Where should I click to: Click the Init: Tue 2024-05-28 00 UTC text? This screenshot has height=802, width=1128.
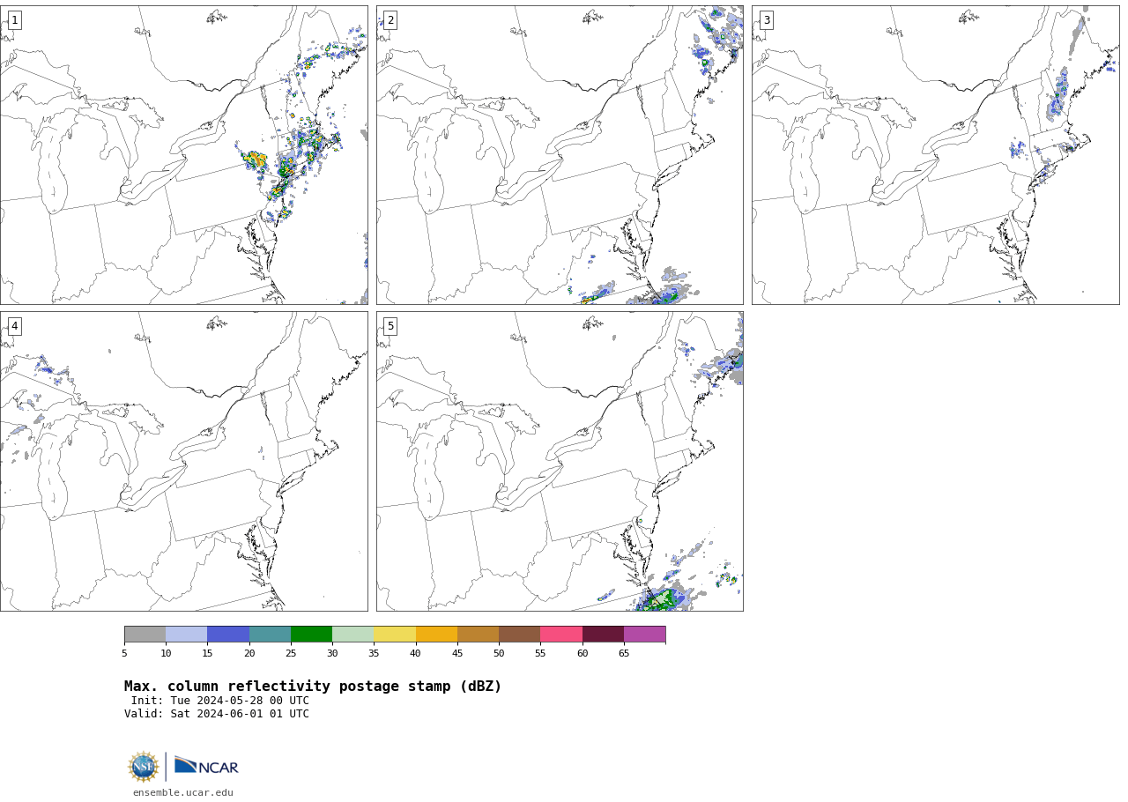[220, 701]
